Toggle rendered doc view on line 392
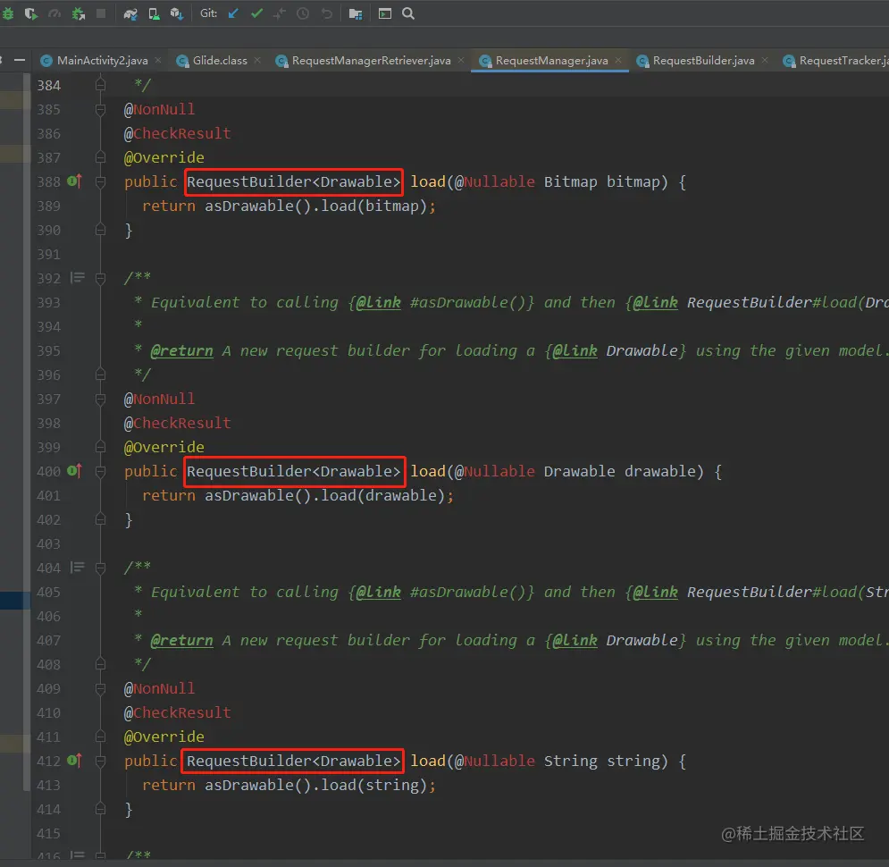Image resolution: width=889 pixels, height=867 pixels. tap(77, 278)
